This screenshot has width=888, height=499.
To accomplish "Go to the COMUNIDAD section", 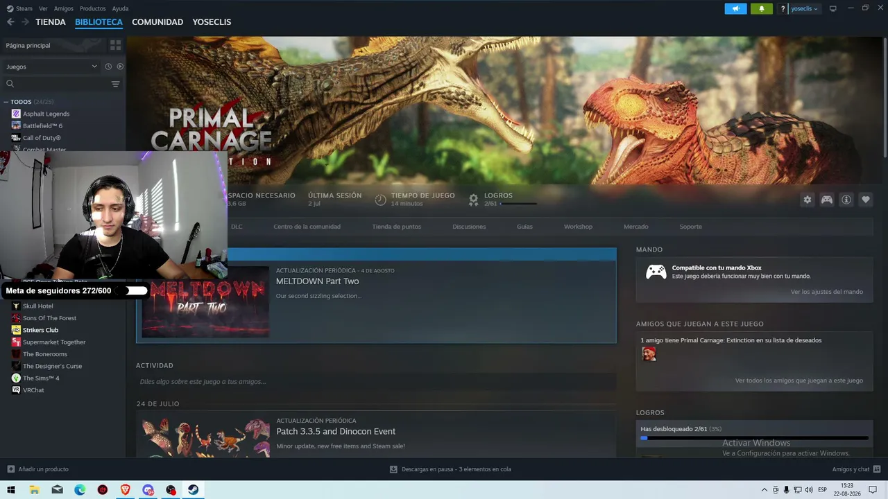I will 157,22.
